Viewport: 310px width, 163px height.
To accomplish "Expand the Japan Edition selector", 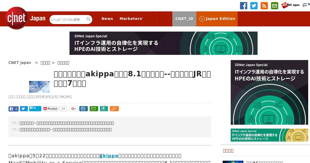I will (217, 19).
